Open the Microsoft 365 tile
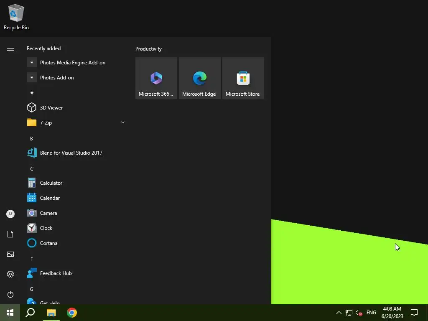This screenshot has height=321, width=428. tap(156, 78)
